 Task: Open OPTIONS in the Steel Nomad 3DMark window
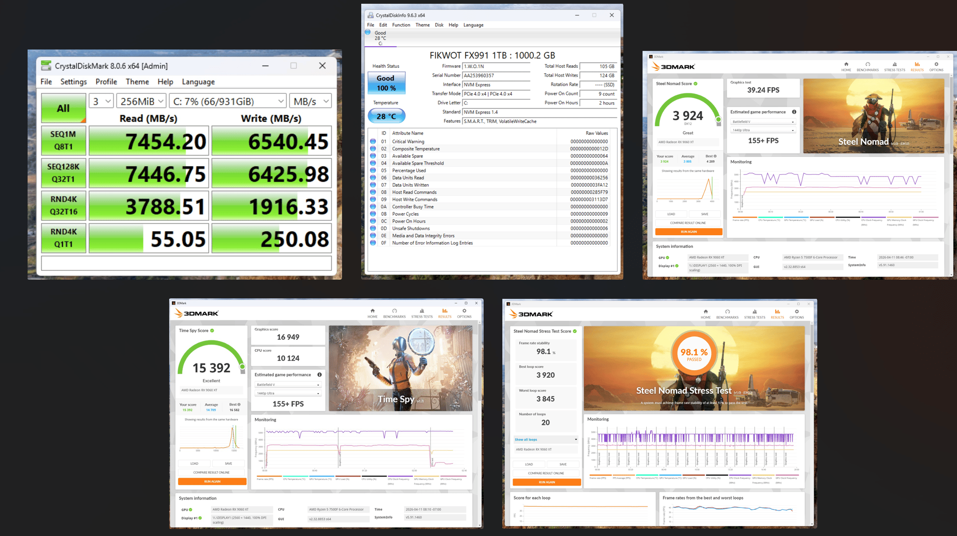coord(936,67)
